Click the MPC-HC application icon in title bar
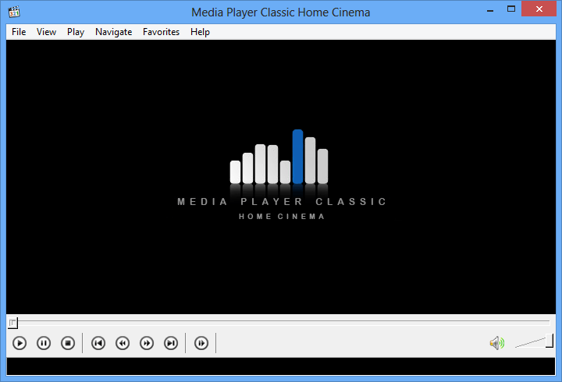Image resolution: width=562 pixels, height=382 pixels. point(14,12)
